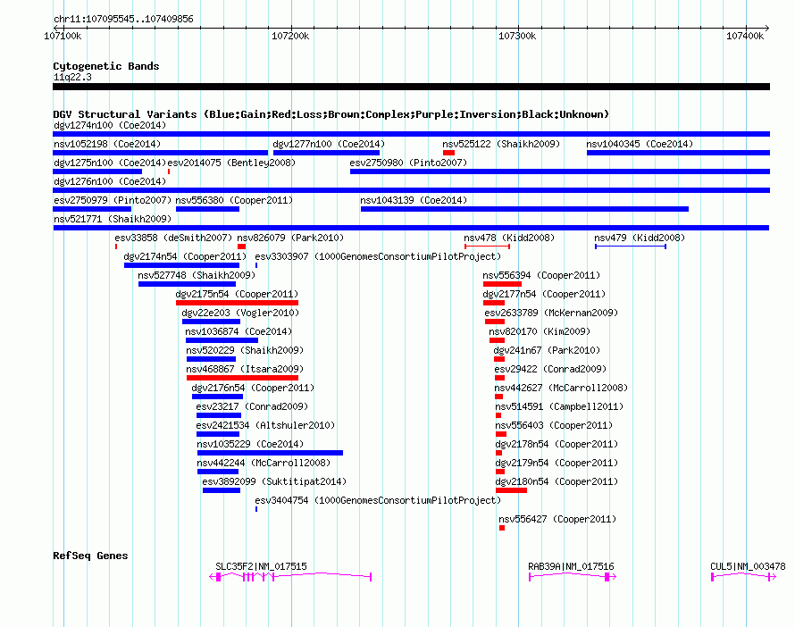Click the dgv2174n54 (Cooper2011) variant label

[x=185, y=256]
